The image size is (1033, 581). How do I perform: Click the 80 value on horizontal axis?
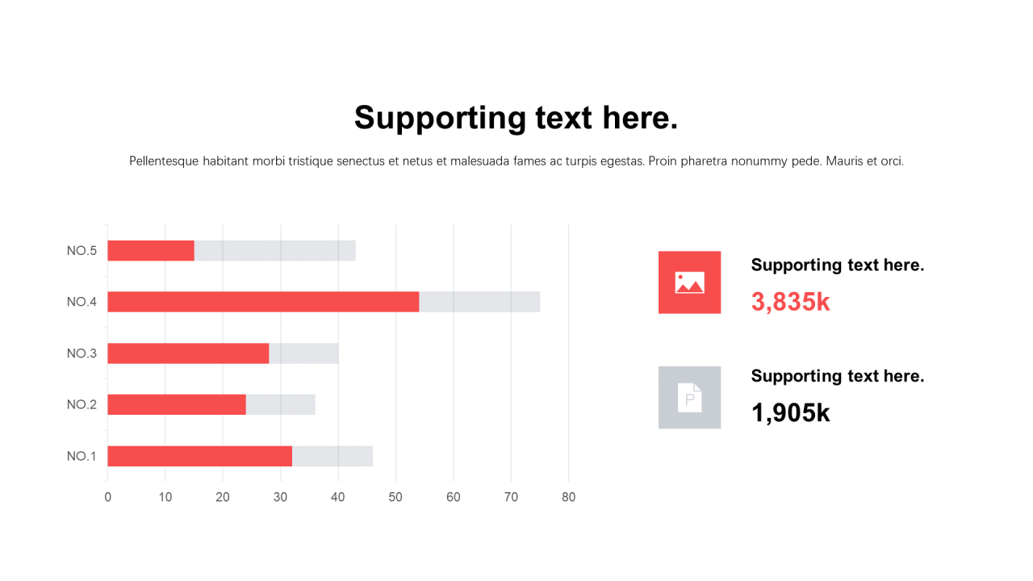[568, 497]
